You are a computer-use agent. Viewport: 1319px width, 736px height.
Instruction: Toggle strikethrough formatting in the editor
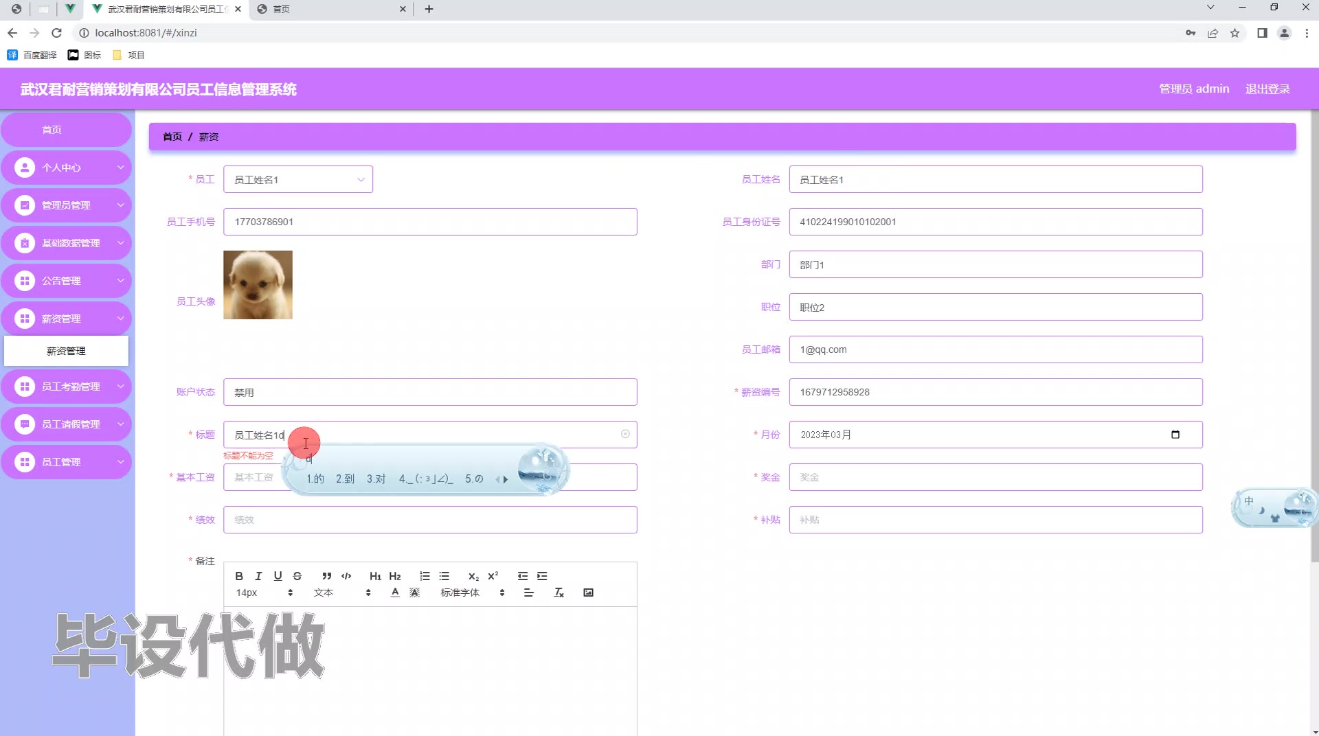coord(297,576)
